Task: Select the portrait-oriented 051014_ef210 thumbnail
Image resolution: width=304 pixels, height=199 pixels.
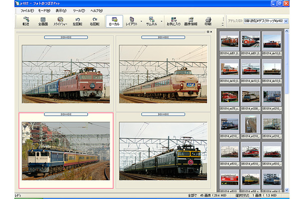Action: (x=251, y=124)
